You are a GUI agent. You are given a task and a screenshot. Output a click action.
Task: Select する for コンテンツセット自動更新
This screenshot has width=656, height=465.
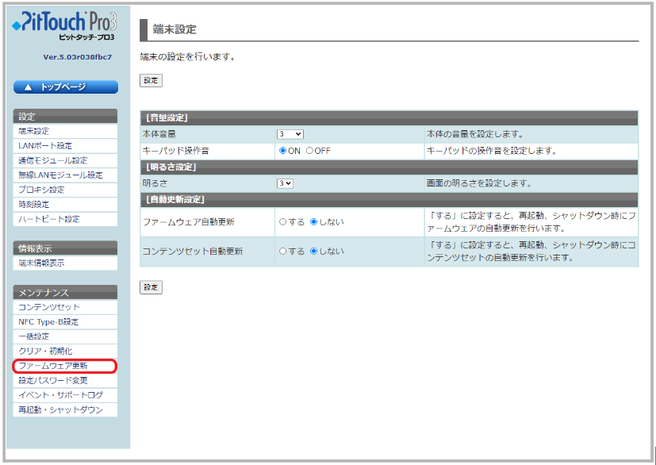point(282,252)
